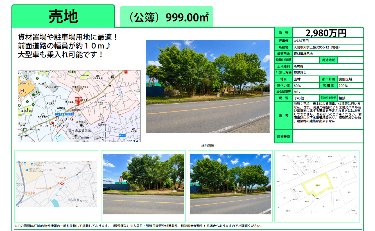Click the 備考 label cell
This screenshot has height=231, width=375.
coord(284,115)
